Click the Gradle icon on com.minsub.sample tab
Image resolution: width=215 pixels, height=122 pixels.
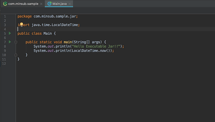coord(5,4)
